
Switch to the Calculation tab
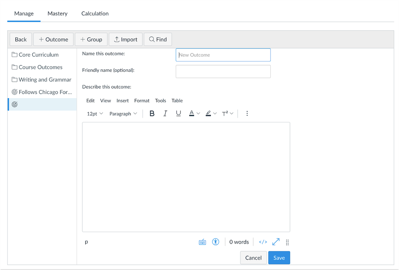pos(95,14)
